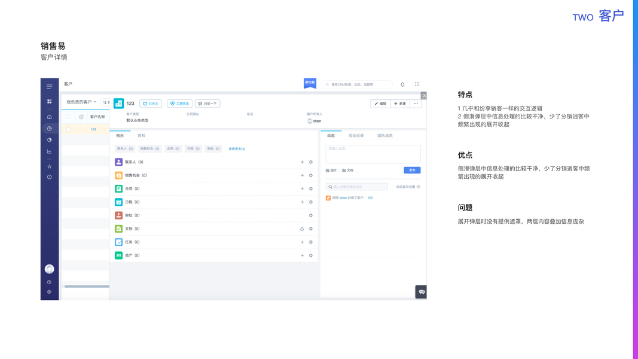Switch to the 资料 tab

click(141, 136)
